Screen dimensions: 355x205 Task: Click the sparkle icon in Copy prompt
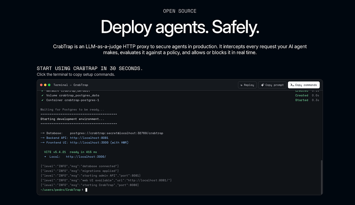(x=262, y=85)
